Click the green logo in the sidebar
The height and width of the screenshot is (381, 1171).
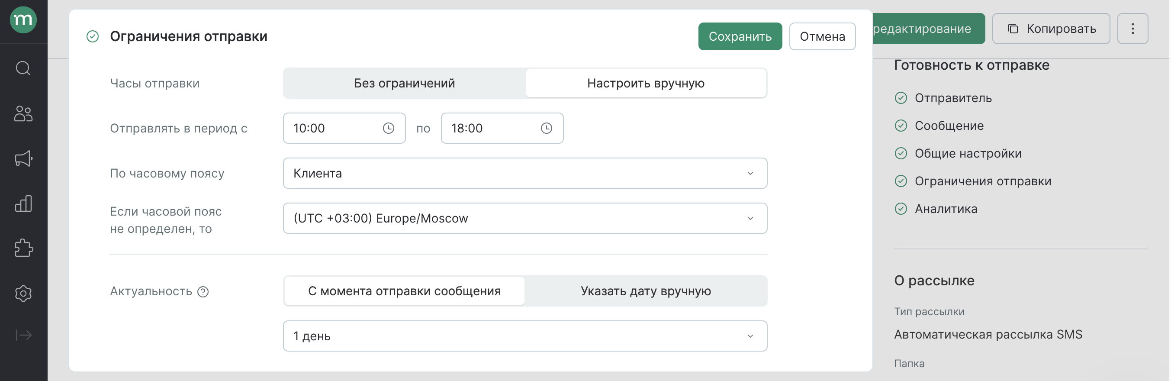23,20
